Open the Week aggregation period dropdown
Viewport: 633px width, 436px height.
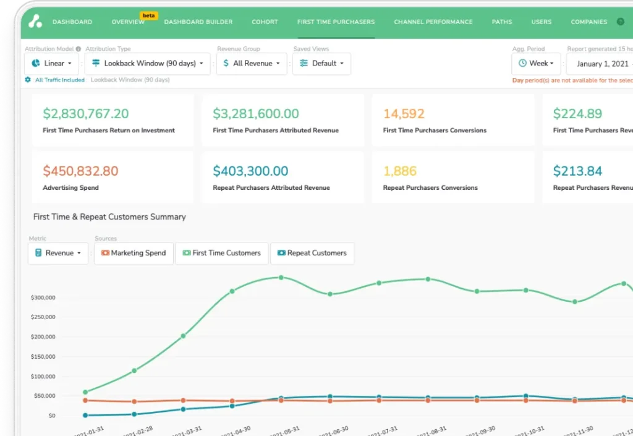(x=536, y=63)
